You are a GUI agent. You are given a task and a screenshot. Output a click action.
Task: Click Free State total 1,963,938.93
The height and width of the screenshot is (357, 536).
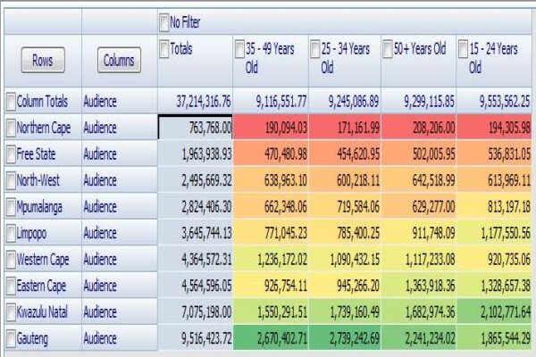click(195, 154)
